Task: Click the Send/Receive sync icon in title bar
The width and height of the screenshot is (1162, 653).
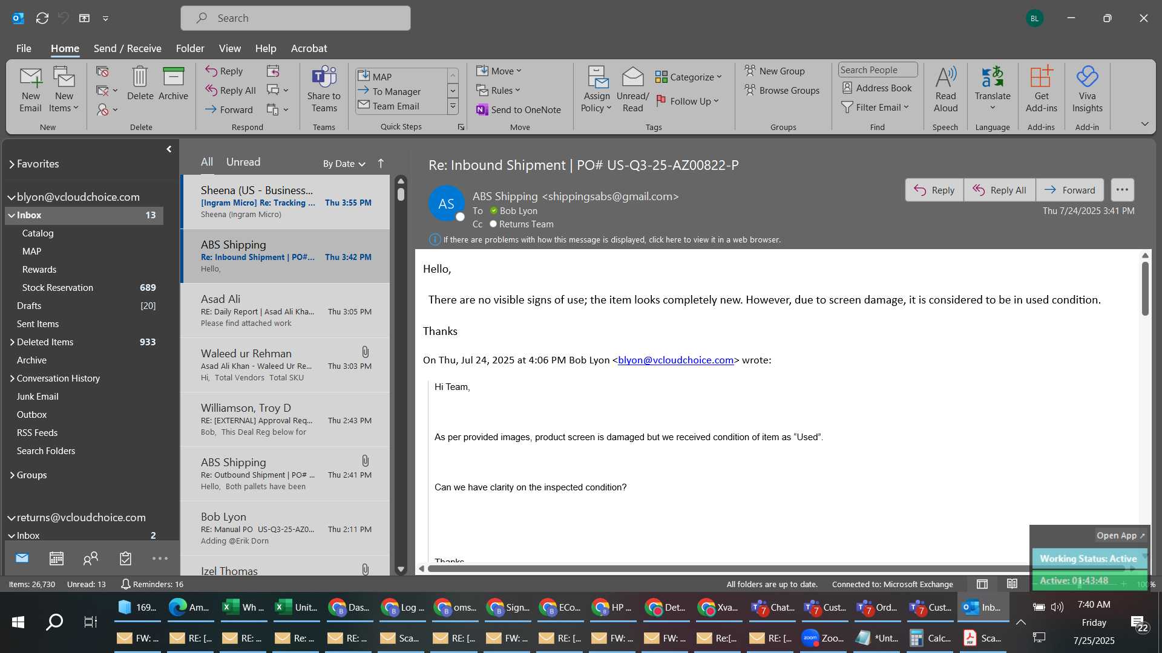Action: [x=42, y=18]
